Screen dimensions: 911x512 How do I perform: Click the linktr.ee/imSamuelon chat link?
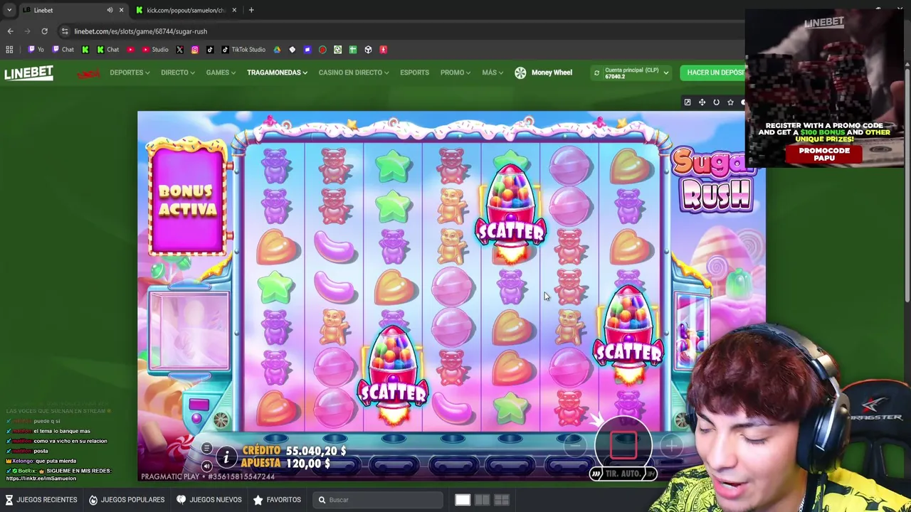coord(41,479)
